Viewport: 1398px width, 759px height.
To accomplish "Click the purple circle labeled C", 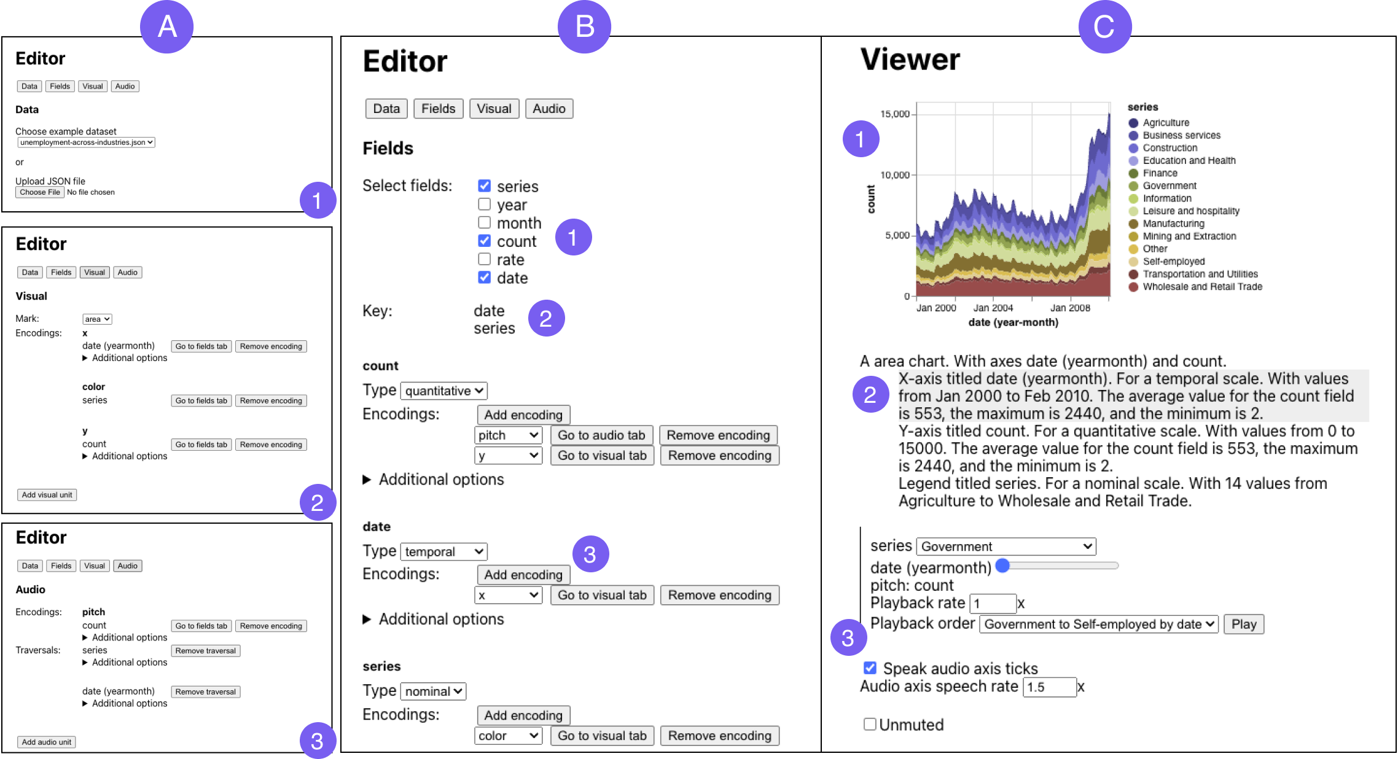I will point(1104,27).
